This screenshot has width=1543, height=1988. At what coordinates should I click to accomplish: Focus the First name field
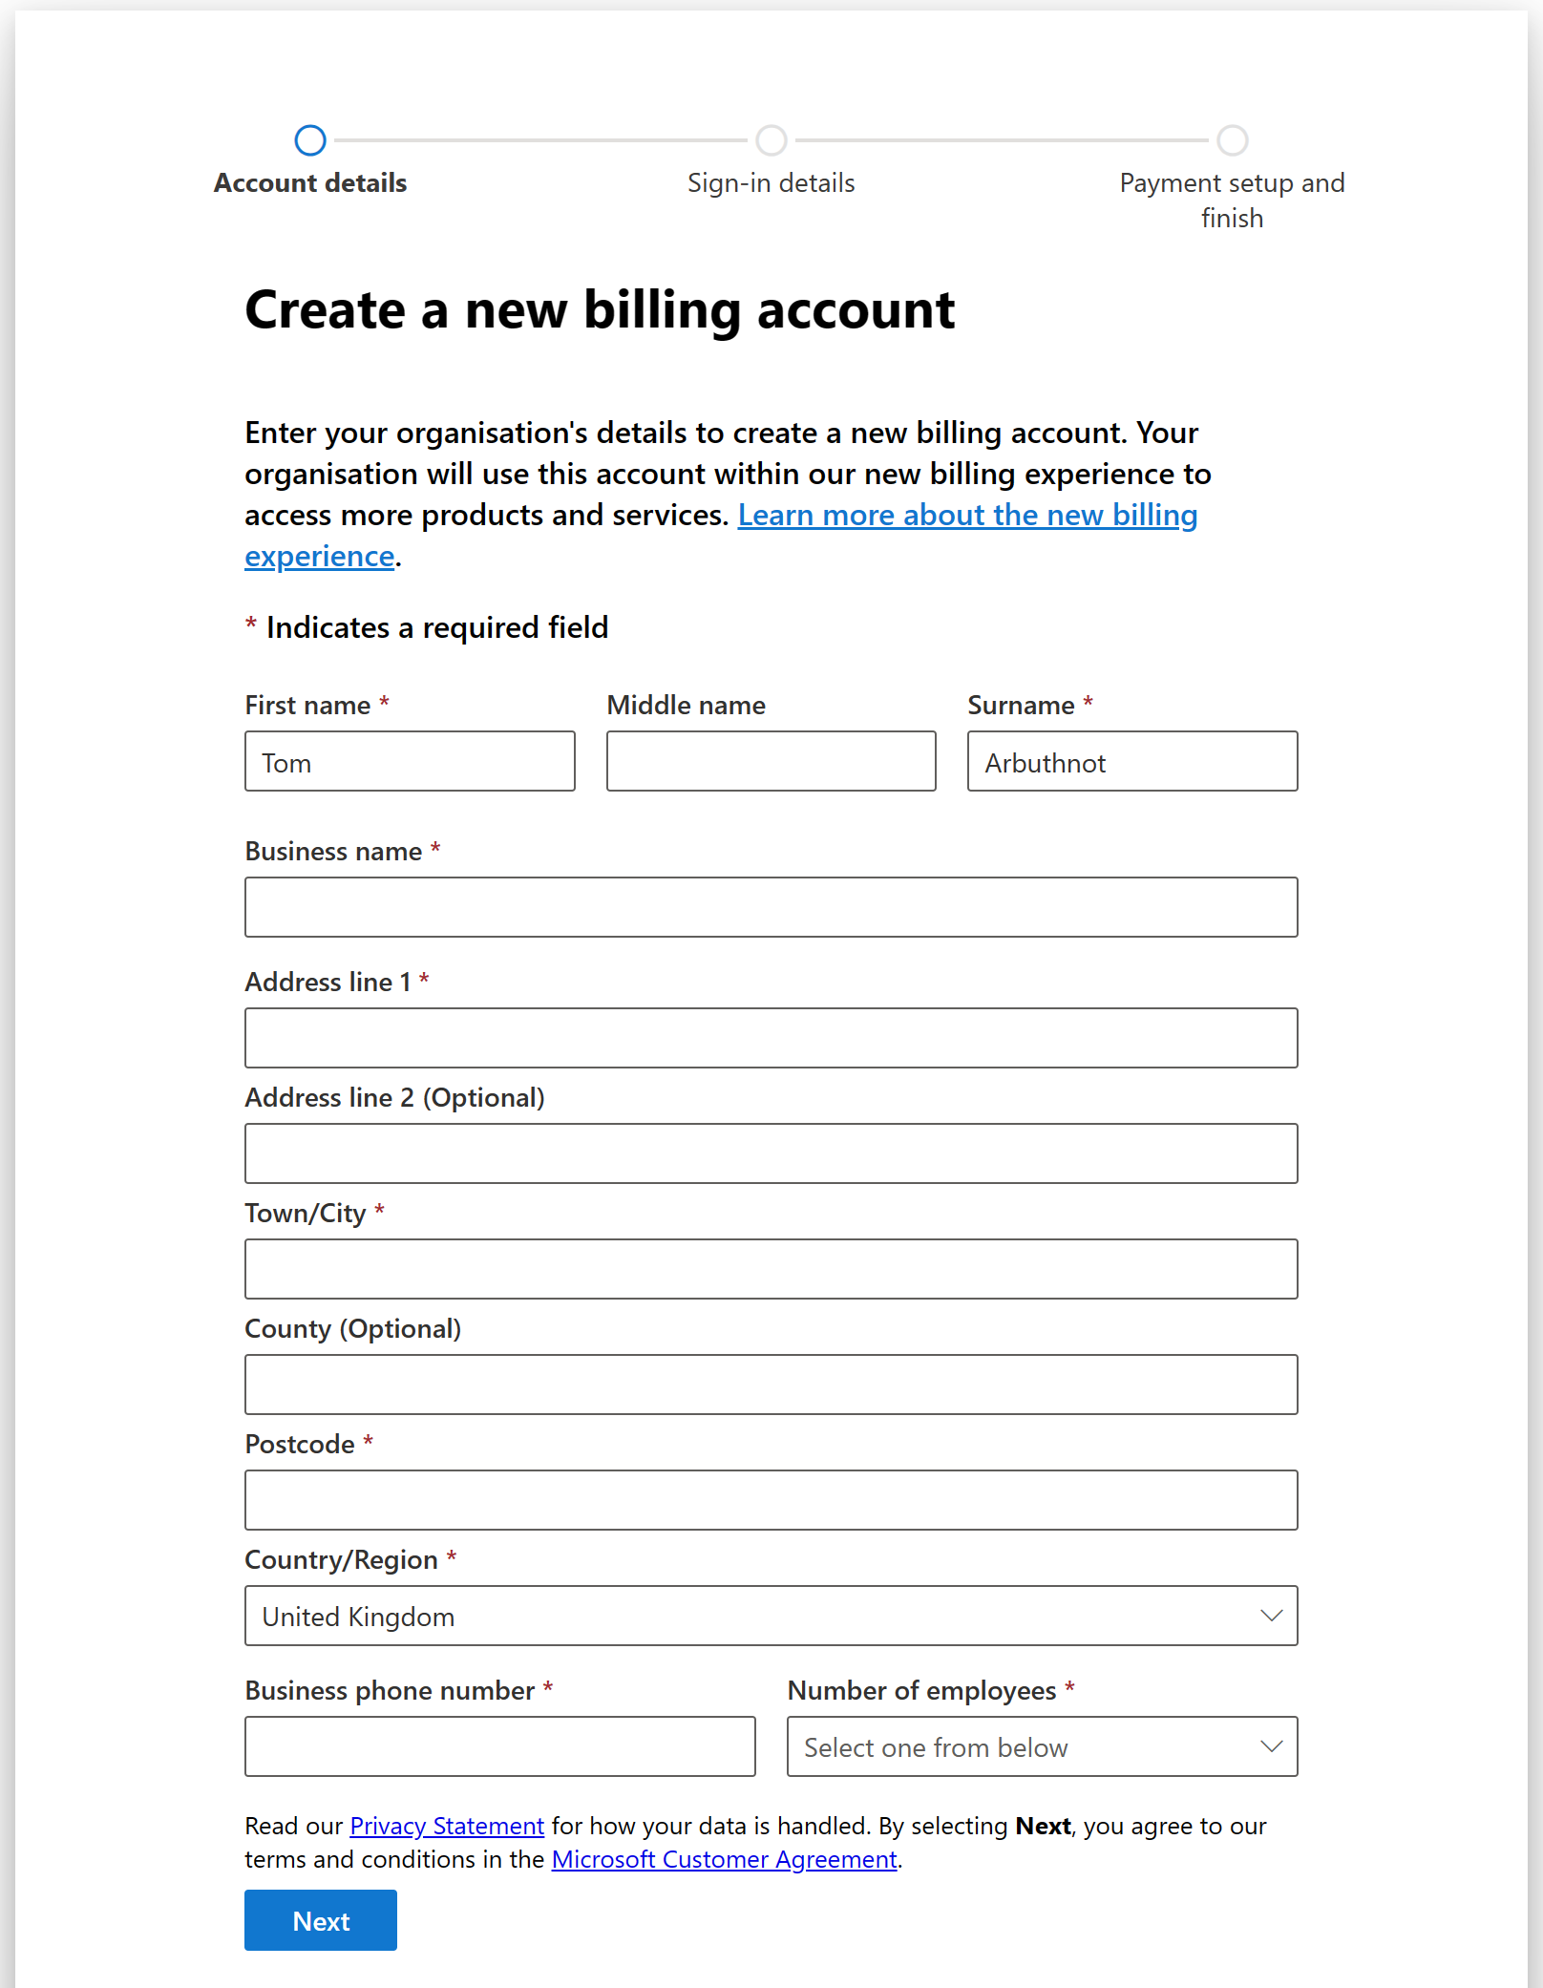(x=410, y=761)
